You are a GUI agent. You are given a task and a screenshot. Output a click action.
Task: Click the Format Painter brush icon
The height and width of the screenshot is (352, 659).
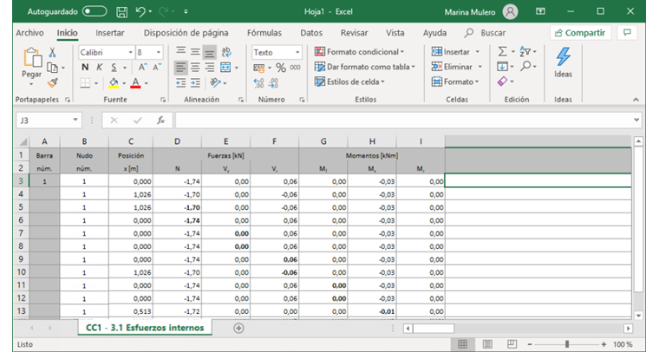[52, 82]
